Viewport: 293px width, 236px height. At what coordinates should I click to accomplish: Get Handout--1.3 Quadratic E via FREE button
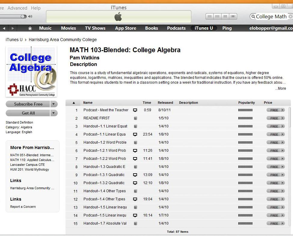pyautogui.click(x=274, y=167)
